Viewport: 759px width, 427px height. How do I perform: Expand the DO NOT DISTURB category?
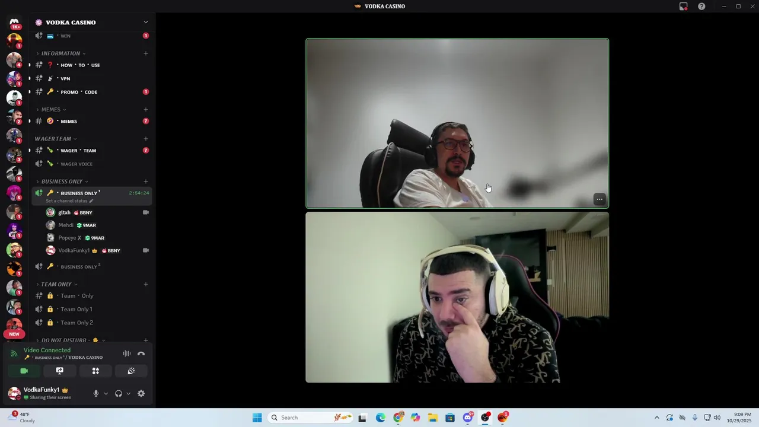[x=70, y=340]
